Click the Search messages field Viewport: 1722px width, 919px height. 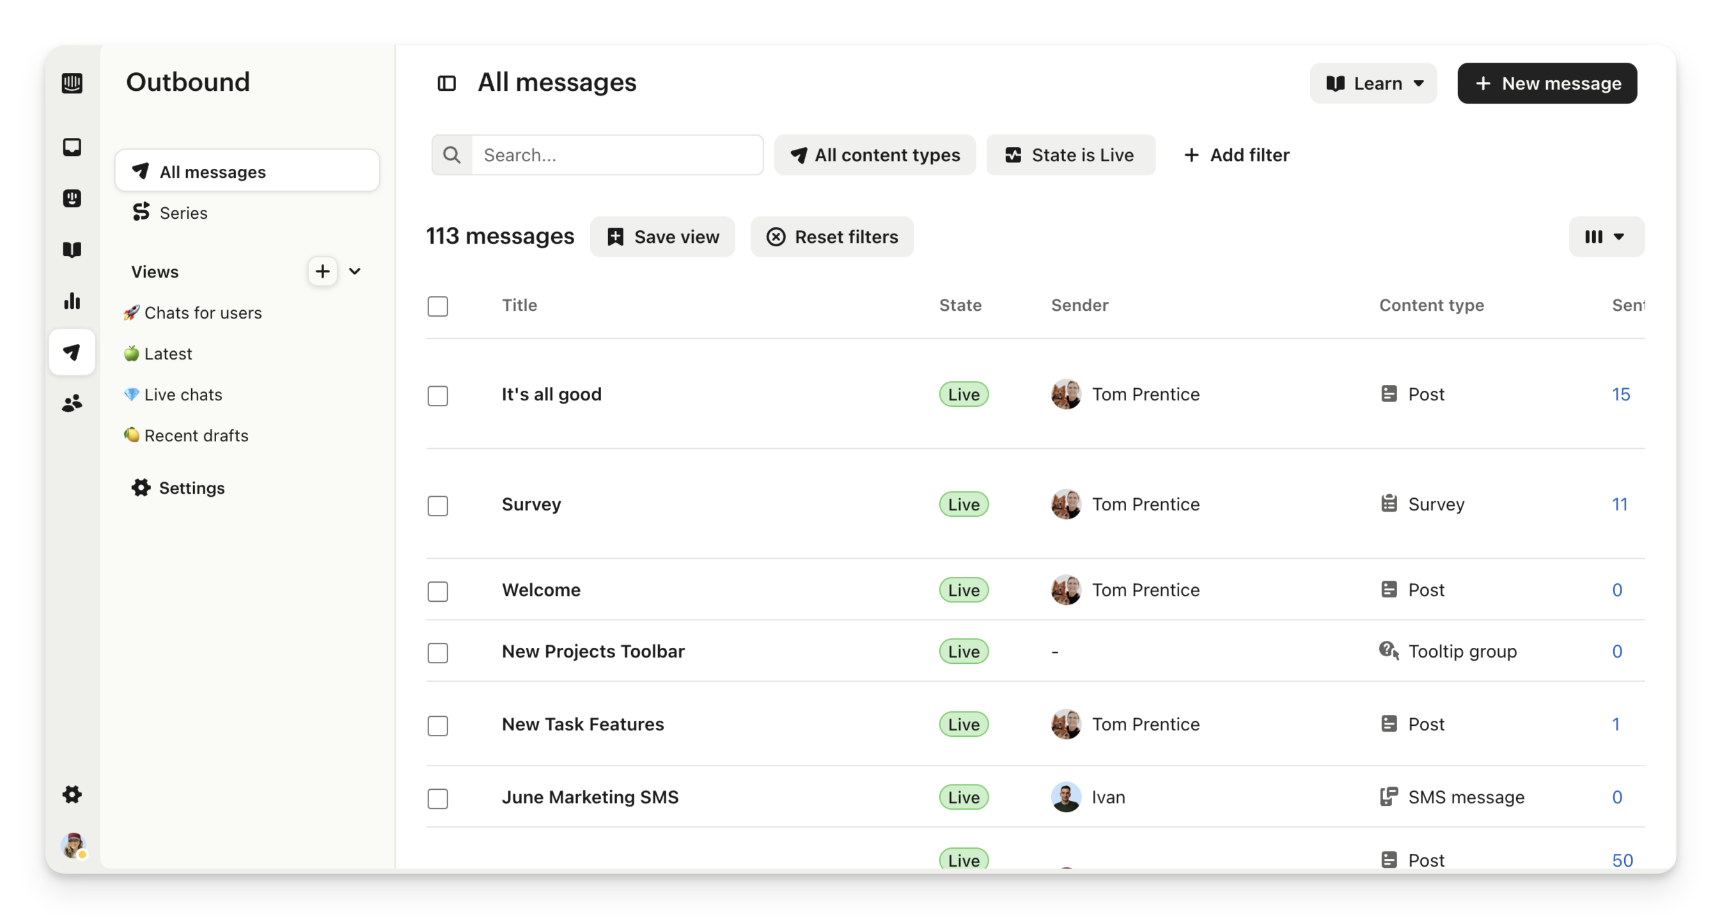(616, 155)
